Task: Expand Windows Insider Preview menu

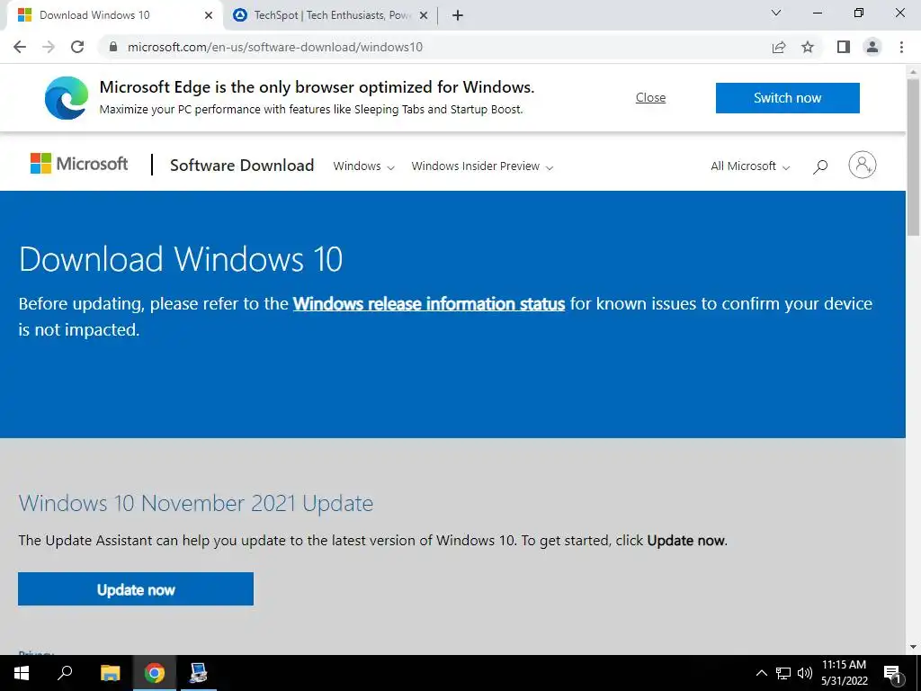Action: [482, 166]
